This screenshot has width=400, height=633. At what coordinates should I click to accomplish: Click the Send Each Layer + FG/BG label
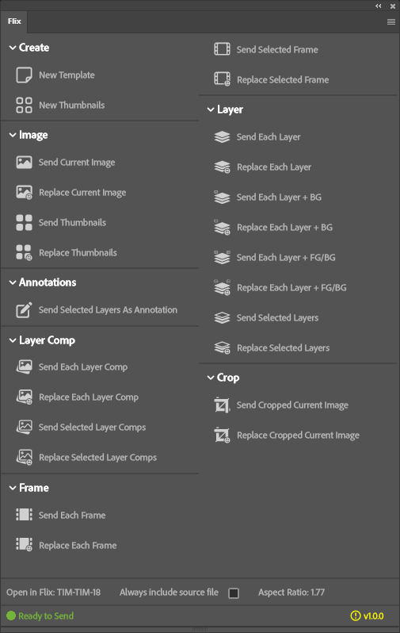286,258
